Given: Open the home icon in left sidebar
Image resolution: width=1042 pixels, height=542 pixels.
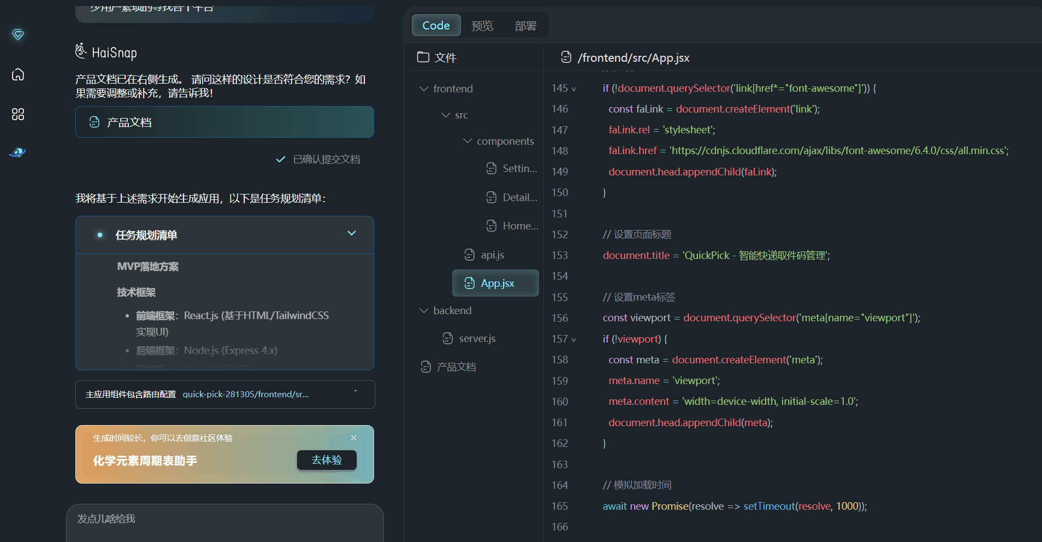Looking at the screenshot, I should coord(18,74).
